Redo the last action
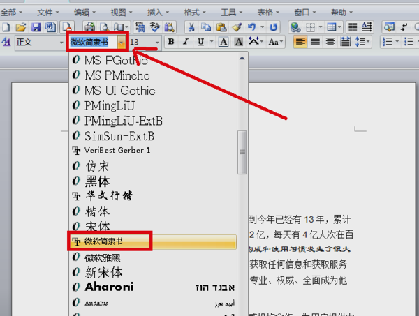 [273, 27]
